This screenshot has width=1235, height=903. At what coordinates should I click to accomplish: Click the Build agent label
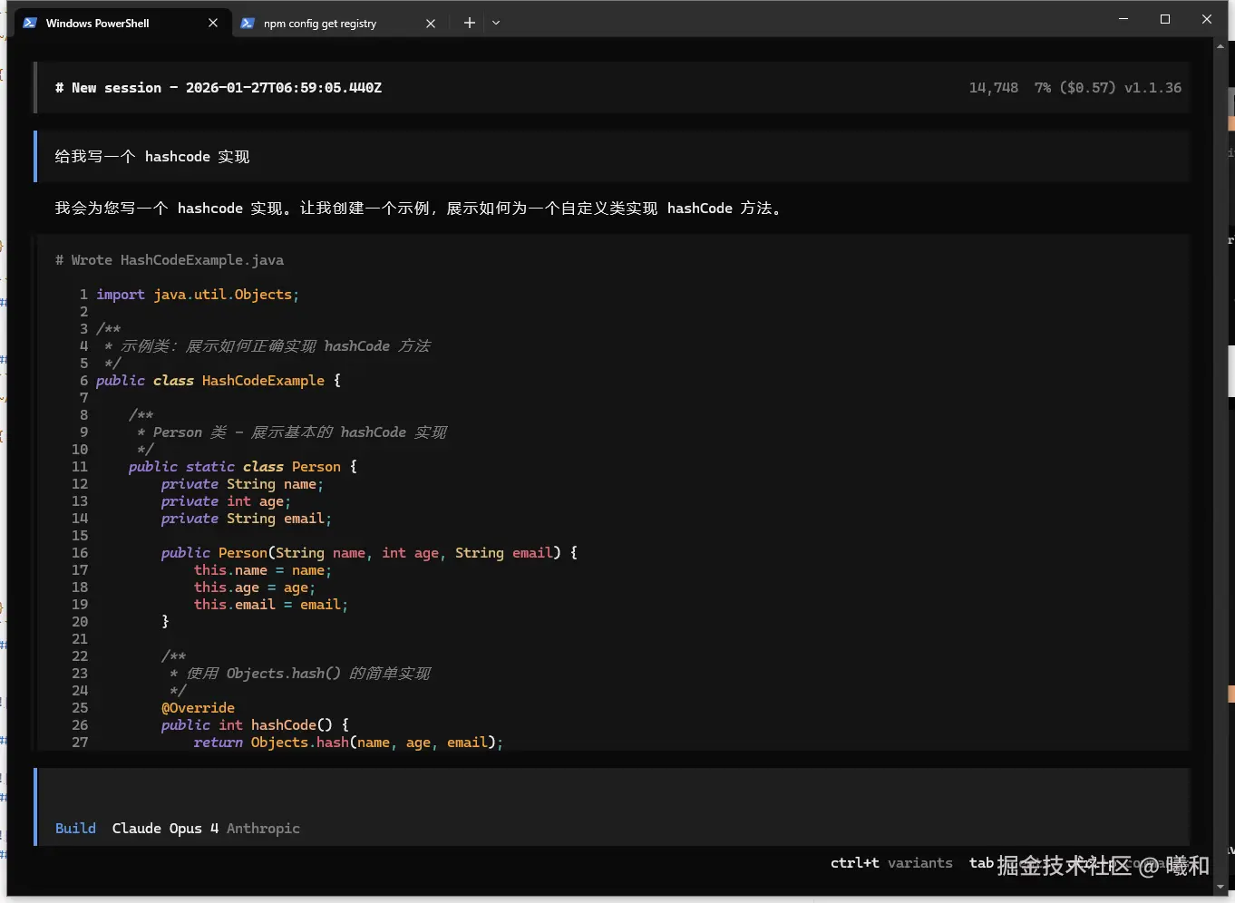click(75, 829)
